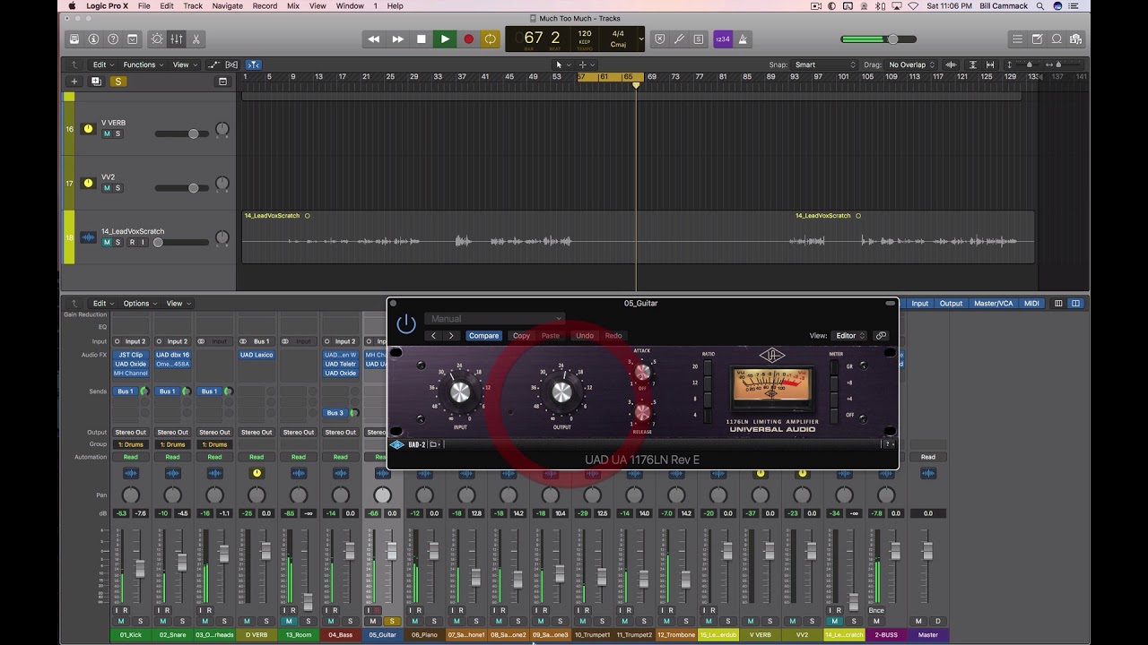Adjust the master volume slider in control bar
The image size is (1148, 645).
879,39
